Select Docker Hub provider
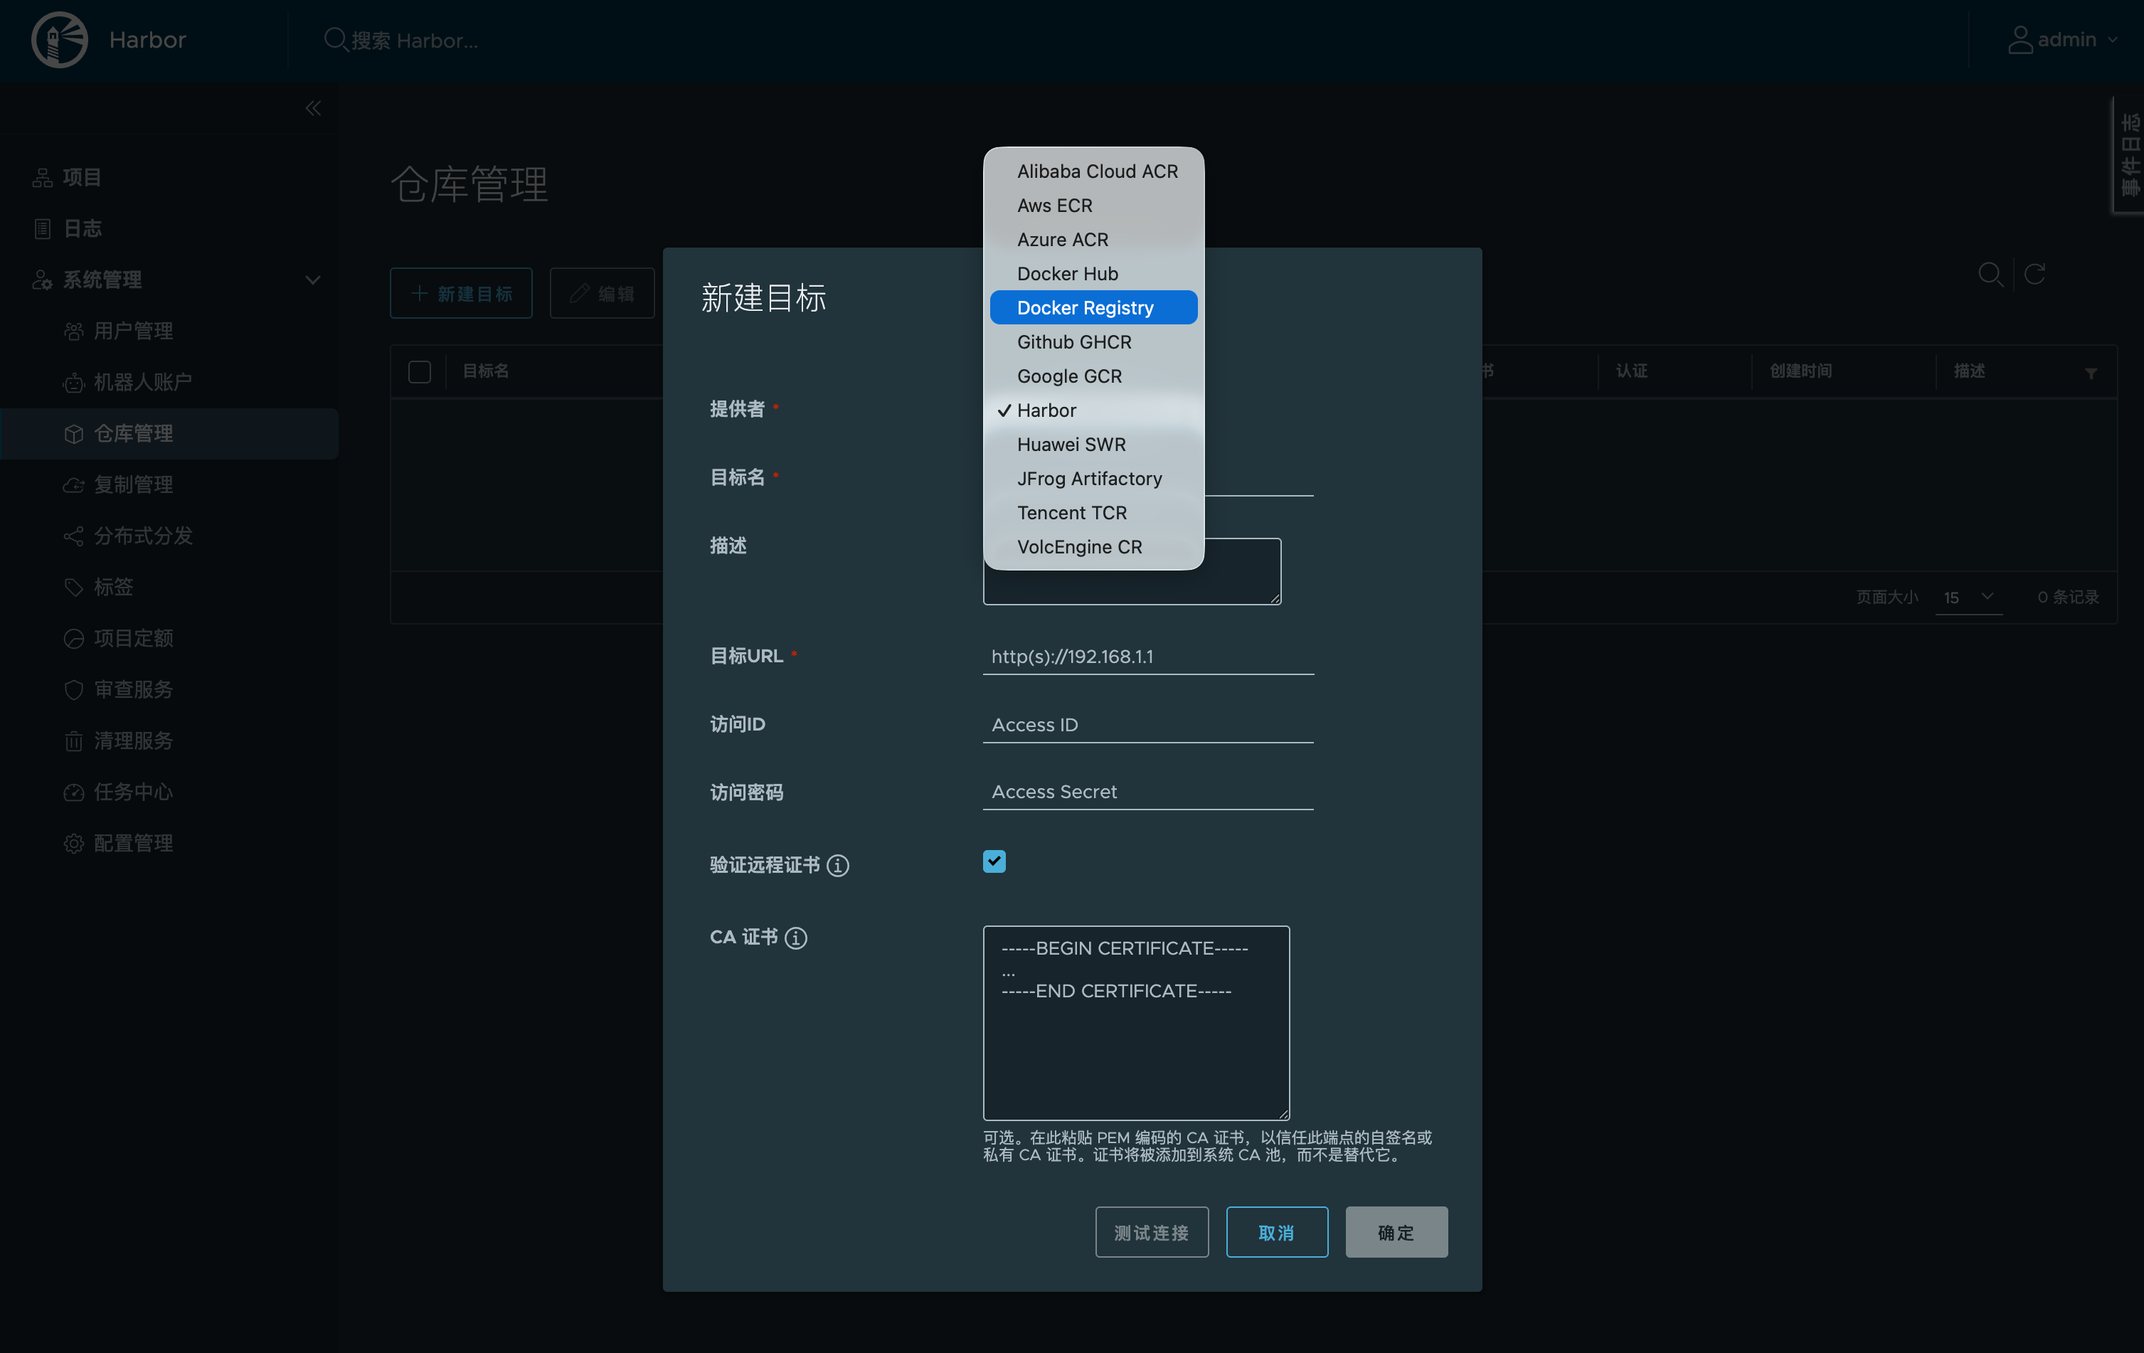The image size is (2144, 1353). pyautogui.click(x=1093, y=273)
